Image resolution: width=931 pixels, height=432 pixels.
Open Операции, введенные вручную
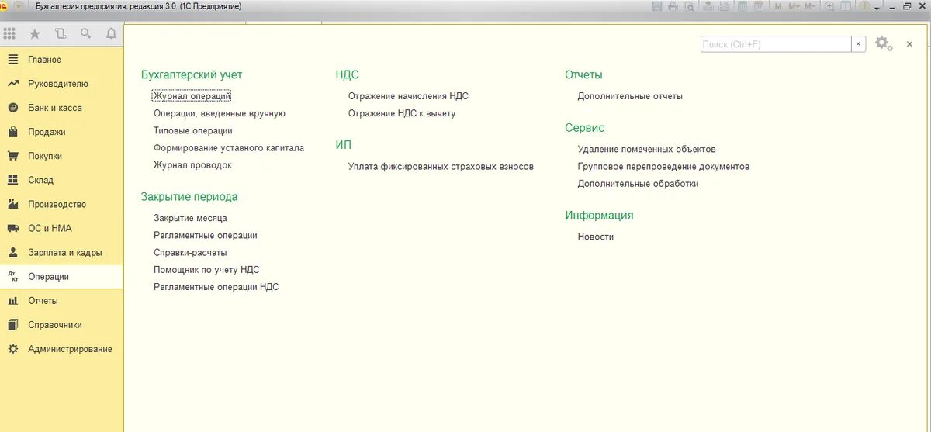point(220,113)
